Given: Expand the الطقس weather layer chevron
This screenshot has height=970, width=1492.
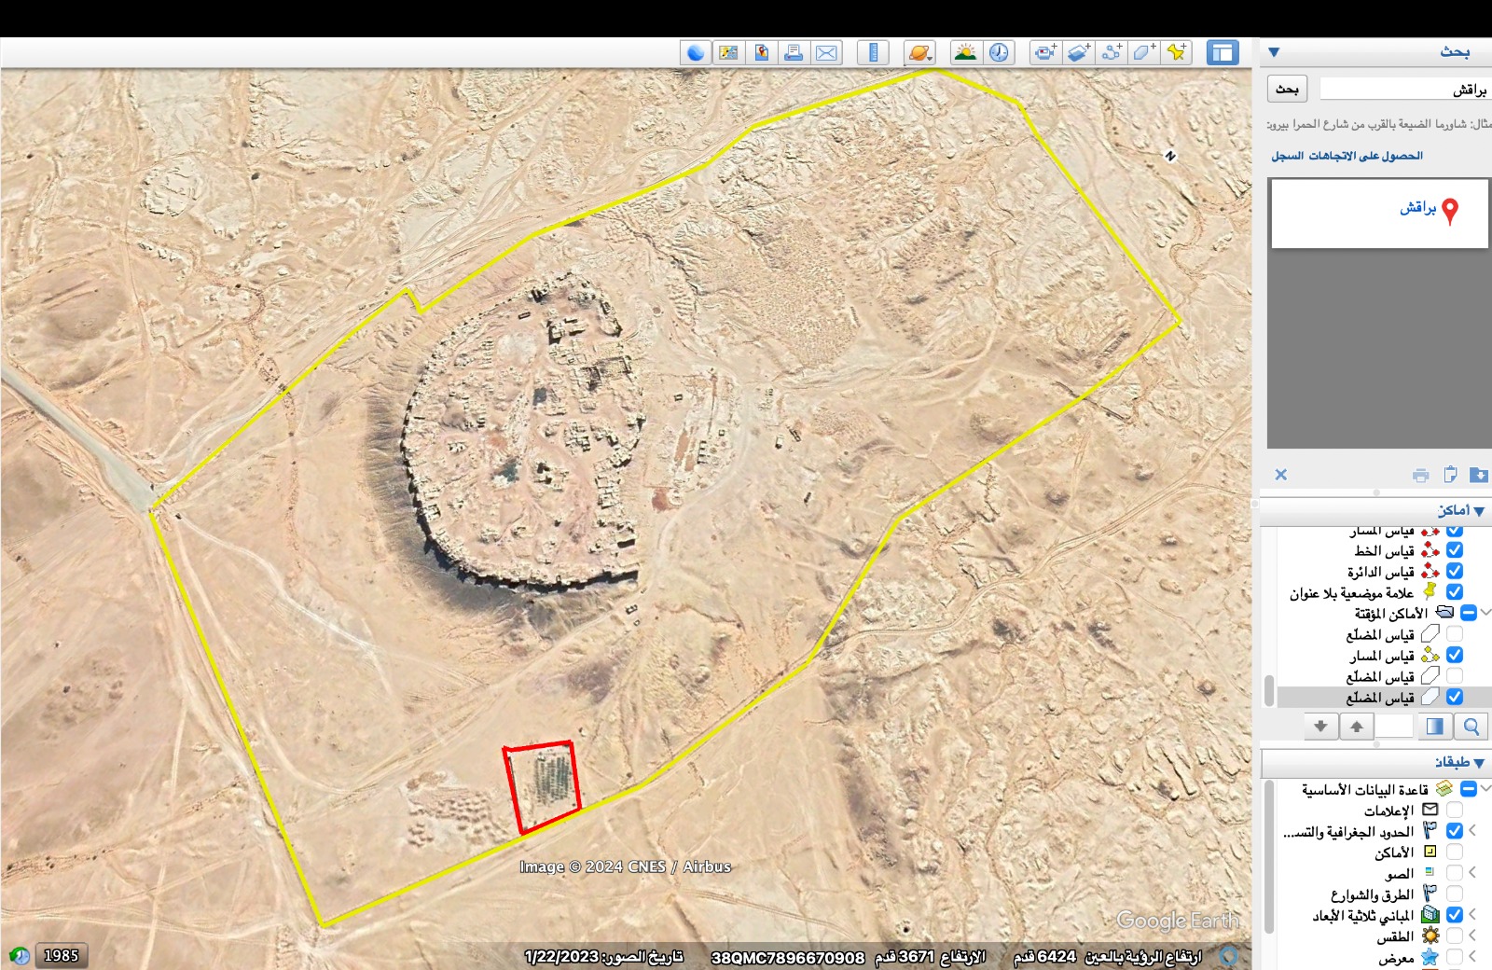Looking at the screenshot, I should (1472, 935).
